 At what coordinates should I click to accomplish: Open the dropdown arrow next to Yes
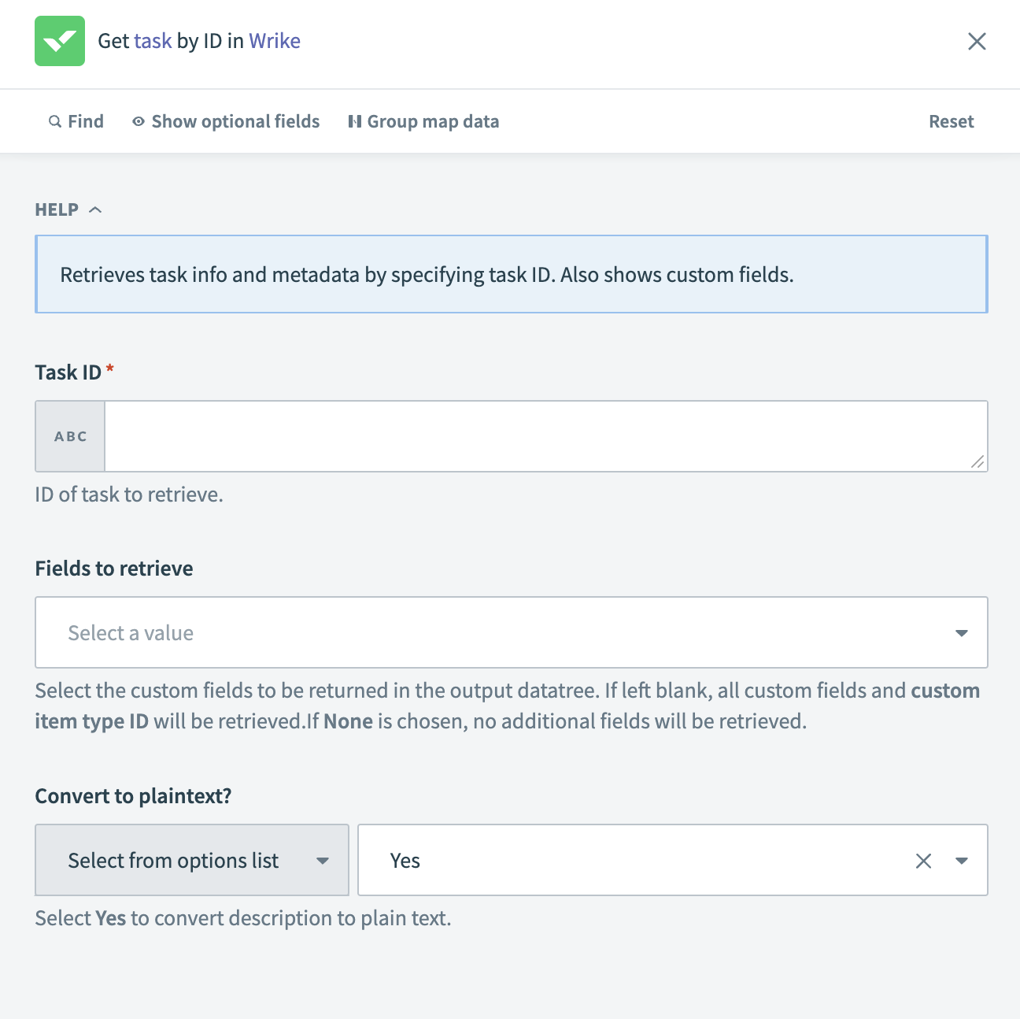click(961, 860)
